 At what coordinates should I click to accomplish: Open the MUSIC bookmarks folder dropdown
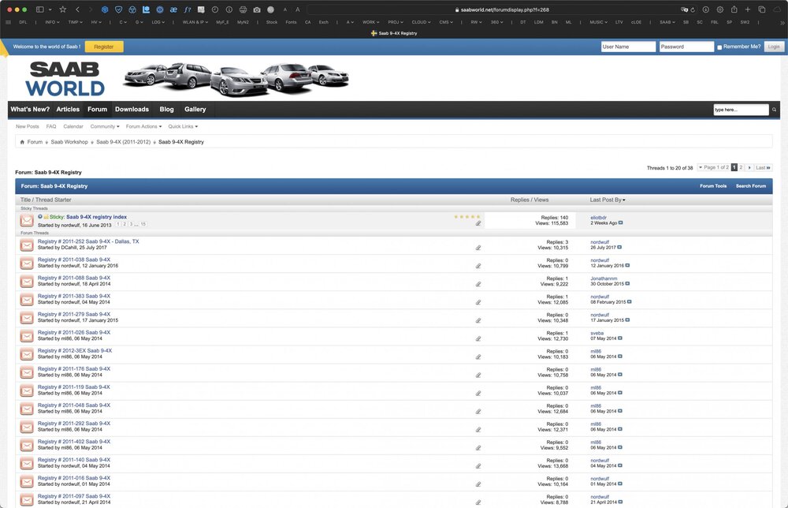tap(598, 22)
